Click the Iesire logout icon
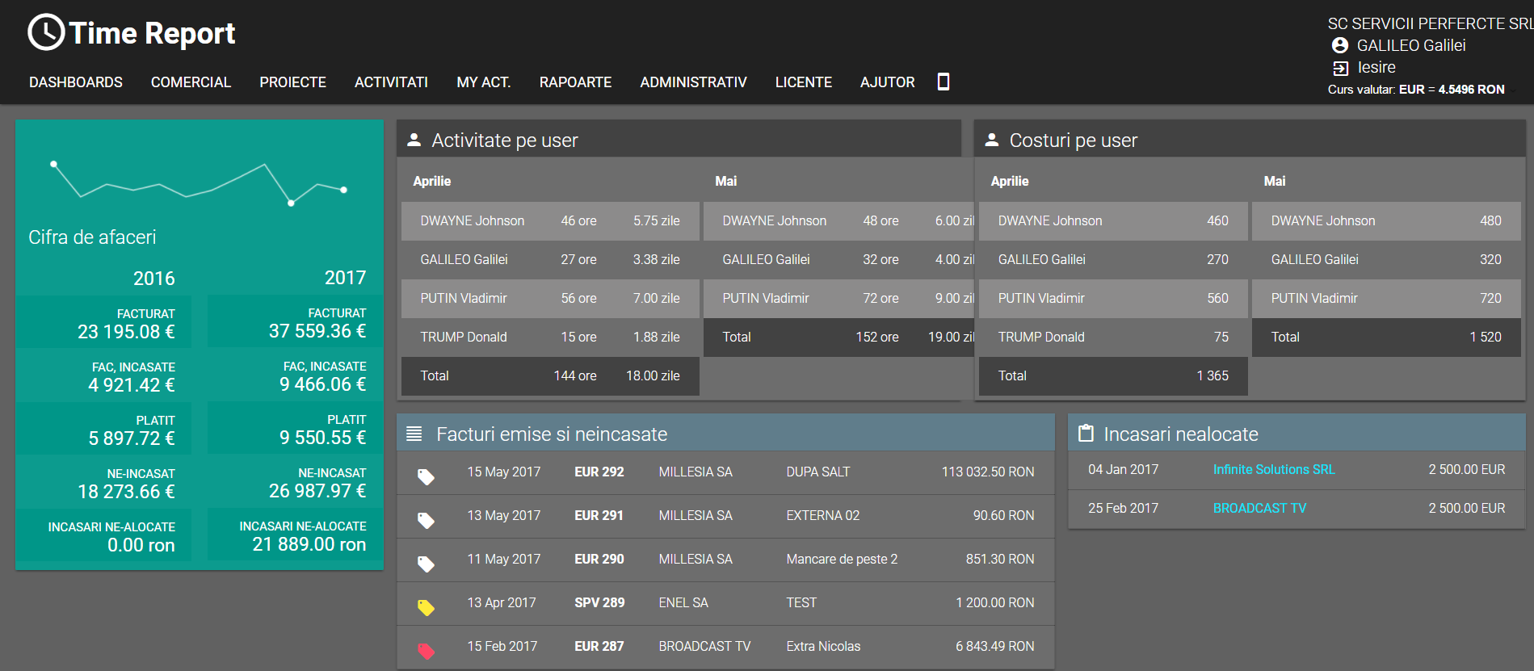The width and height of the screenshot is (1534, 671). [x=1340, y=68]
